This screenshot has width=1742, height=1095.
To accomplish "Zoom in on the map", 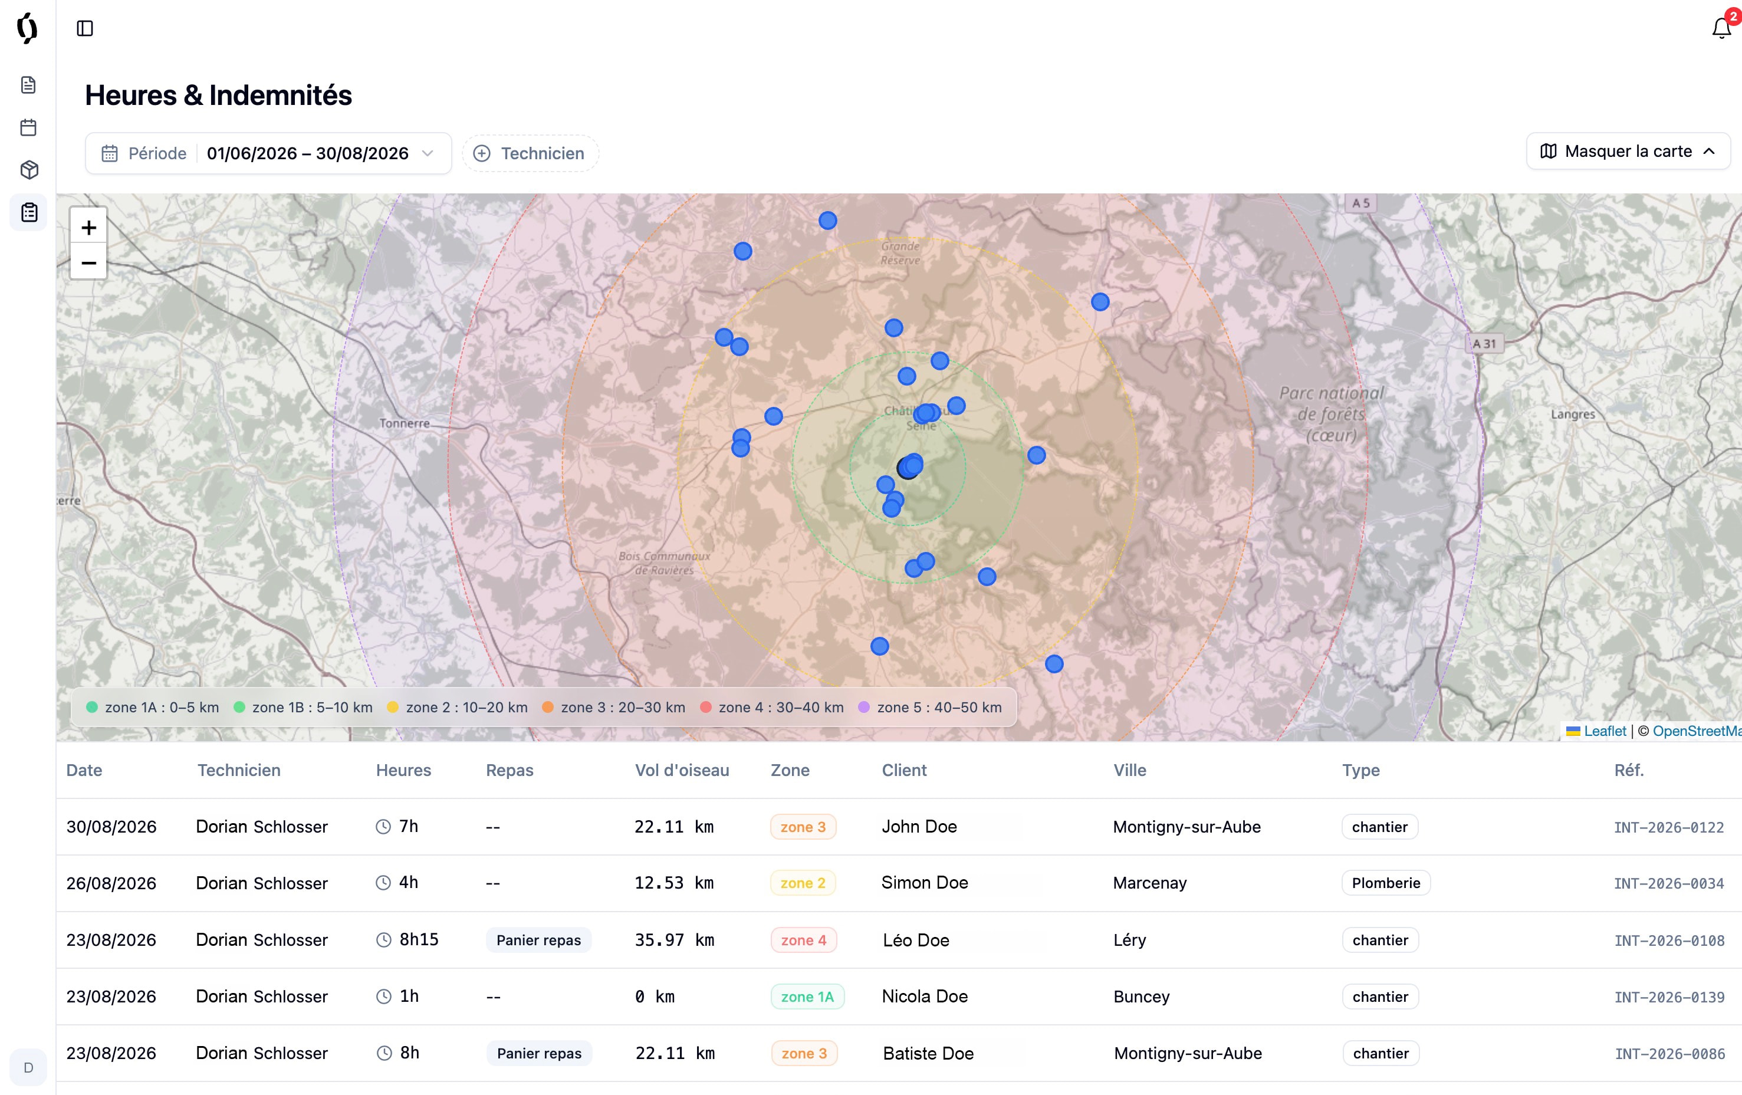I will pos(88,228).
